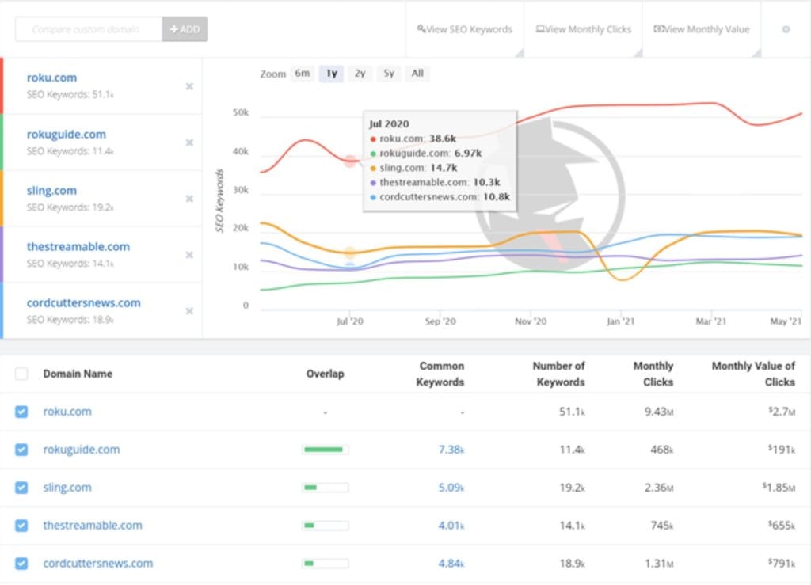Image resolution: width=811 pixels, height=585 pixels.
Task: Uncheck the sling.com row checkbox
Action: coord(21,488)
